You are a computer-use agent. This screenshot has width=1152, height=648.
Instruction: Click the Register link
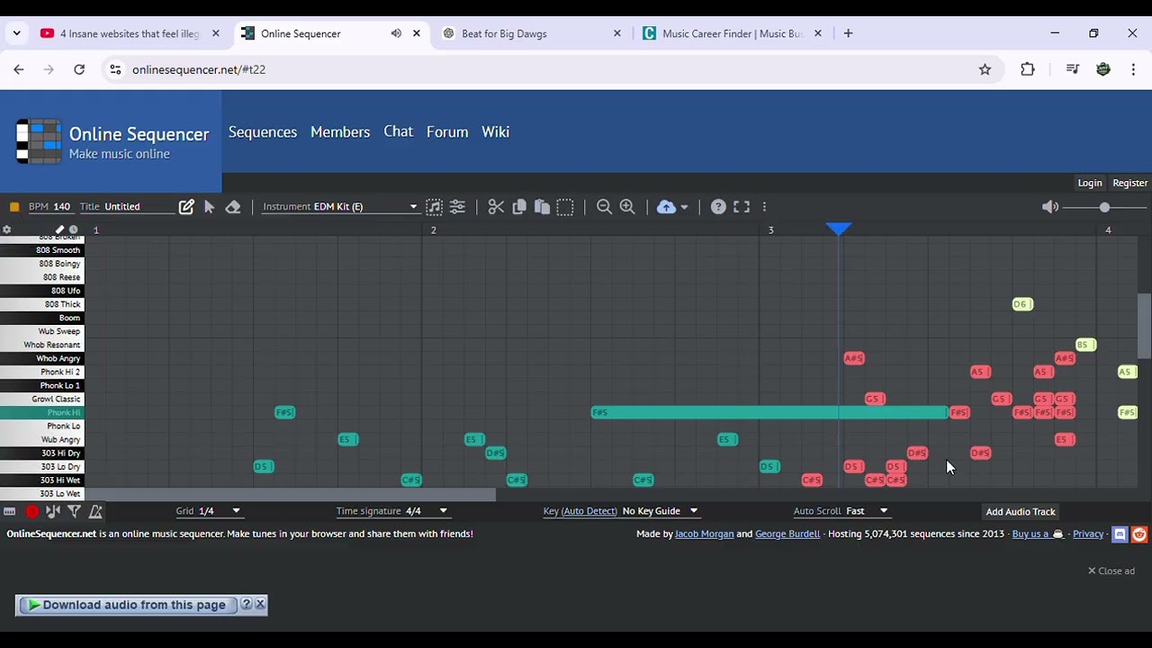(x=1129, y=183)
